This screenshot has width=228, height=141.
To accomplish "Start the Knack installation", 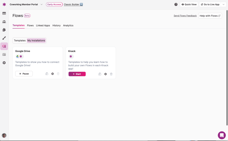I will pos(77,74).
